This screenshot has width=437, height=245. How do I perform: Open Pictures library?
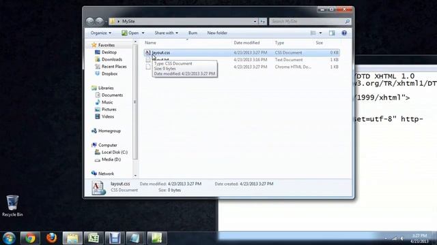click(109, 110)
